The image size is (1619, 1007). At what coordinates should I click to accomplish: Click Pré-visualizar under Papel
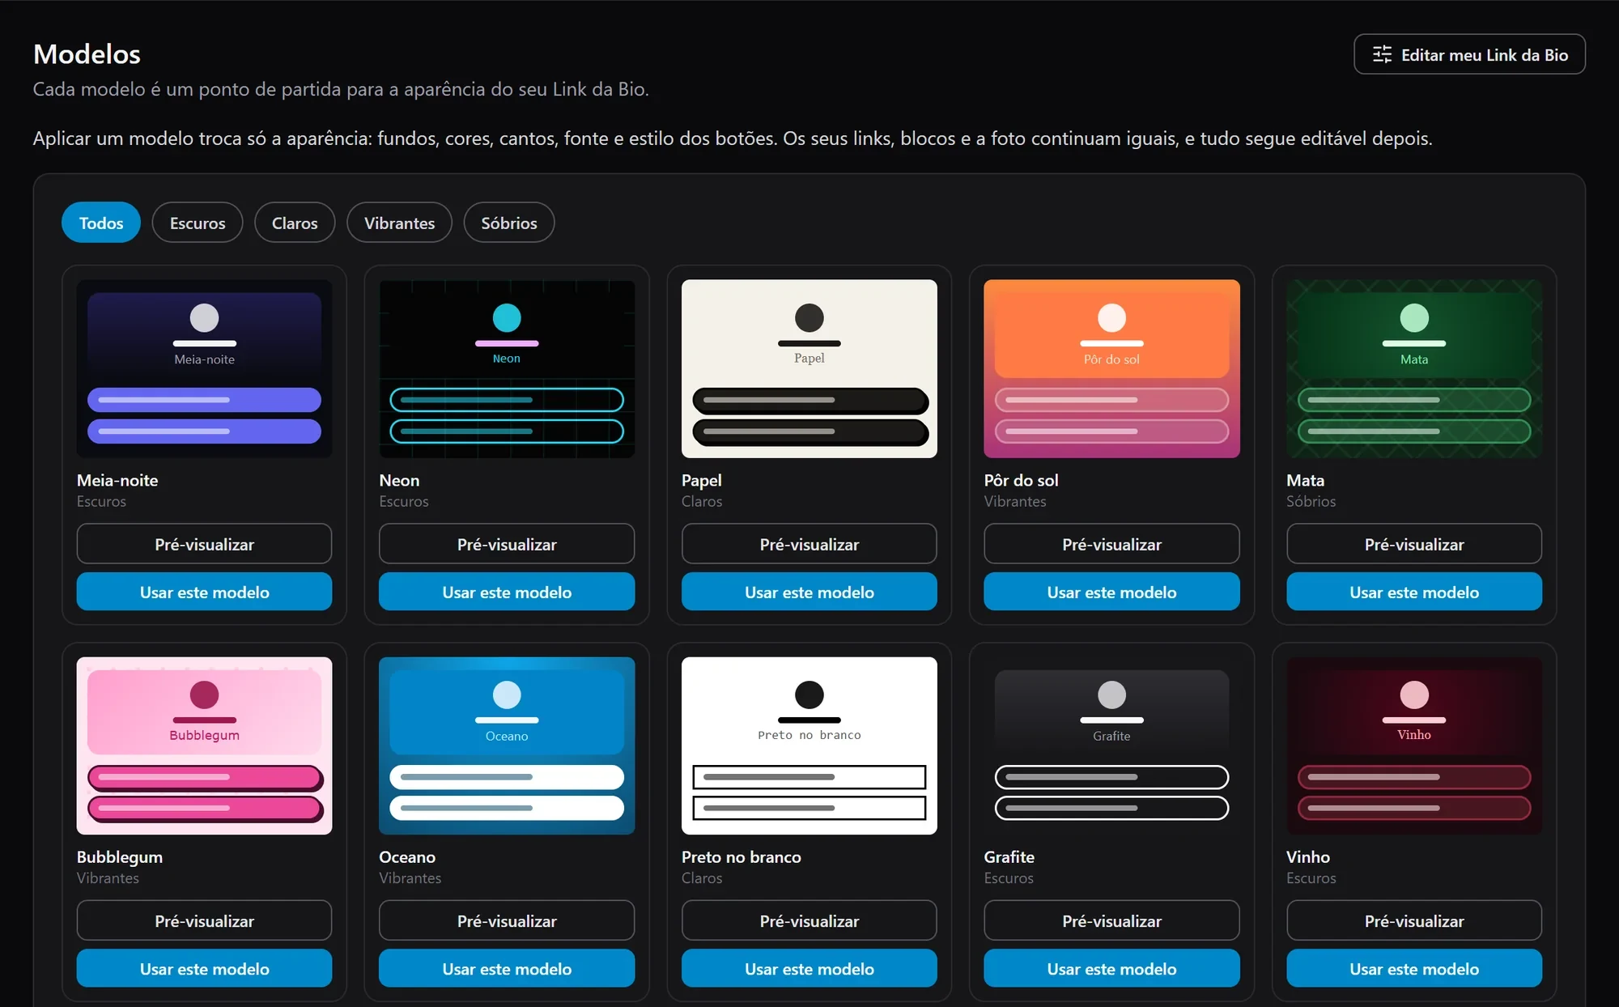pyautogui.click(x=809, y=544)
